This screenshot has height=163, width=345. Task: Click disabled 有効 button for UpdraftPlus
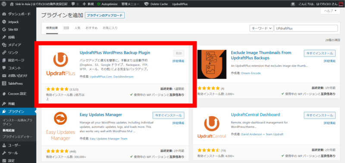(179, 53)
